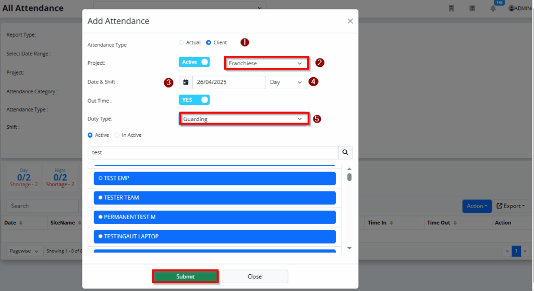
Task: Select the In Active employees radio
Action: coord(117,135)
